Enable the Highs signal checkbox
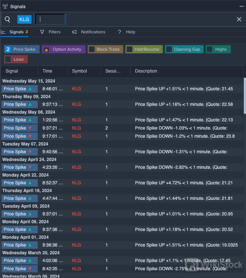 [x=210, y=49]
